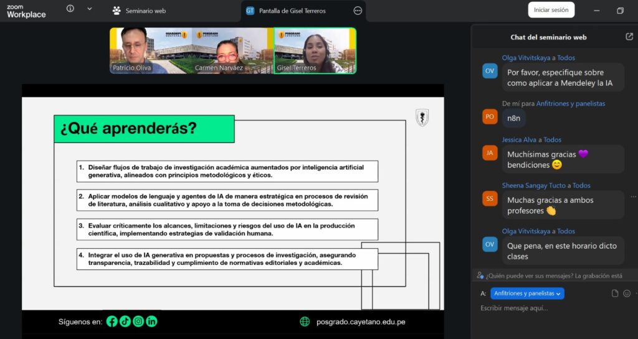Expand the chevron next to info icon
Viewport: 638px width, 339px height.
click(89, 9)
